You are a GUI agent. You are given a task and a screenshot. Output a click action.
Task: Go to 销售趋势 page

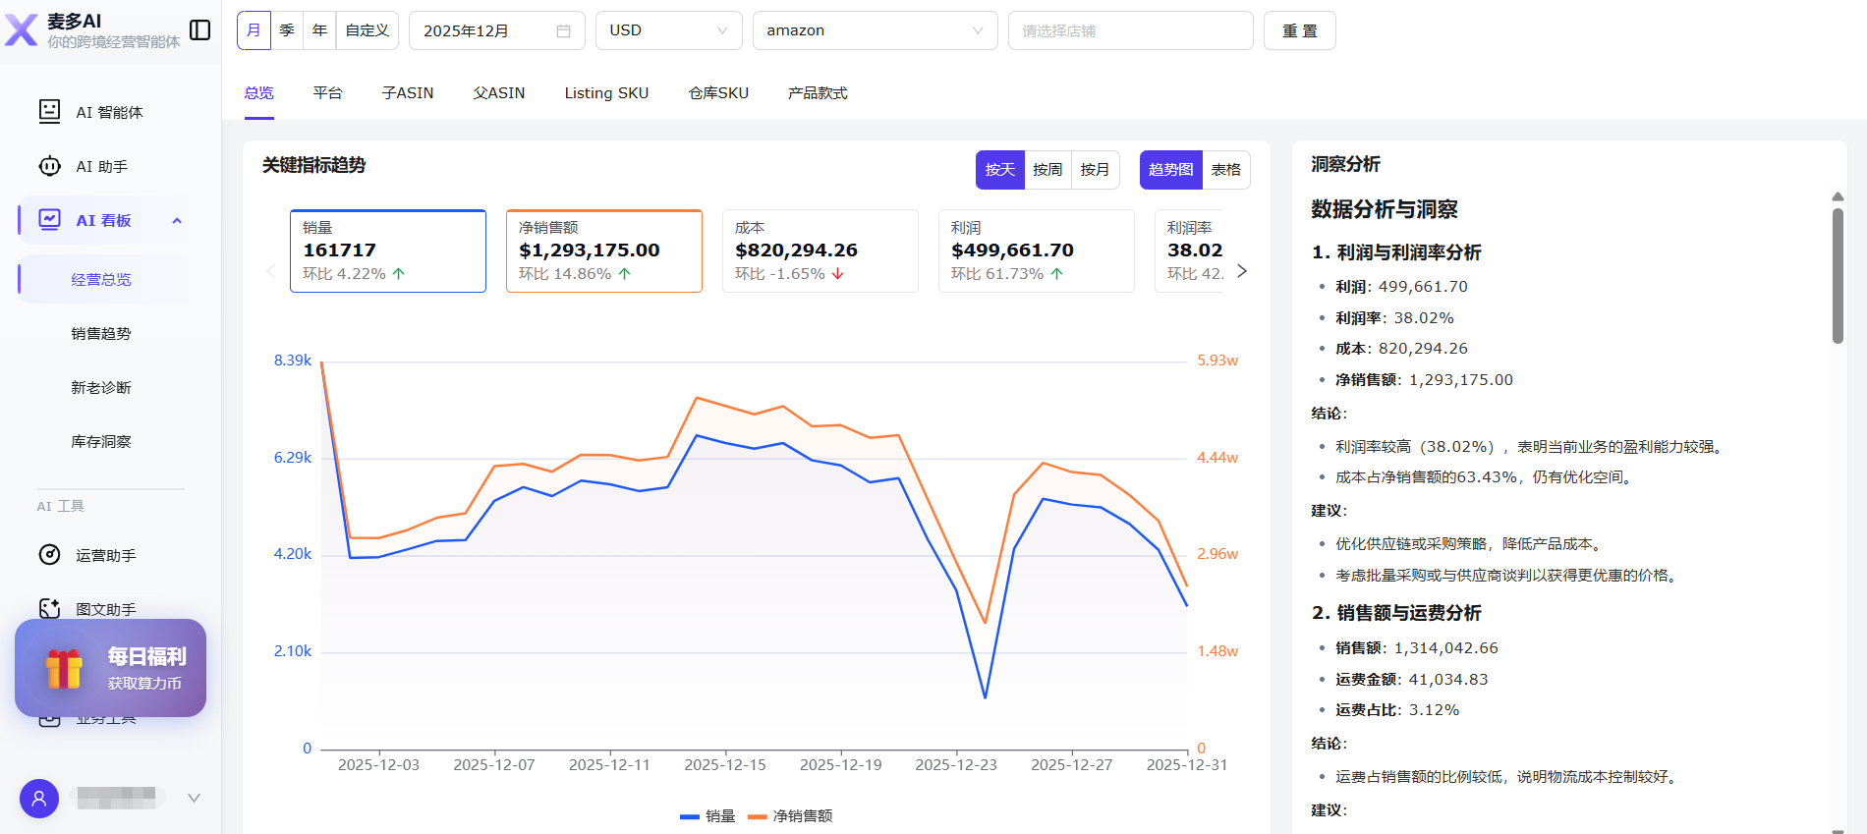point(101,334)
